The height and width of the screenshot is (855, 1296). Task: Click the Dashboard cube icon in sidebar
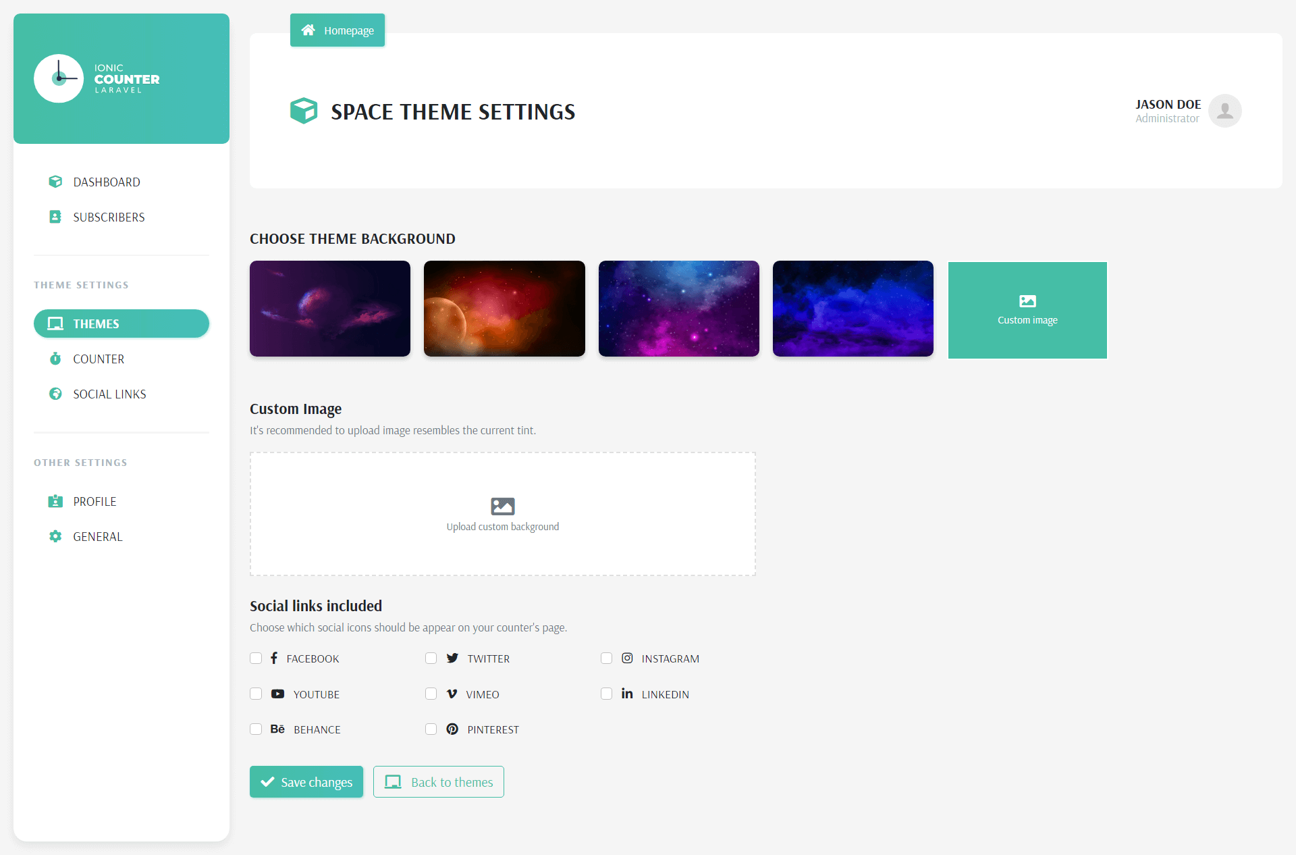[x=55, y=182]
